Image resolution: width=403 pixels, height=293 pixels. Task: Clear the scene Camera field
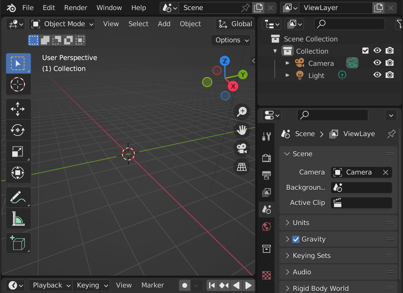coord(386,172)
